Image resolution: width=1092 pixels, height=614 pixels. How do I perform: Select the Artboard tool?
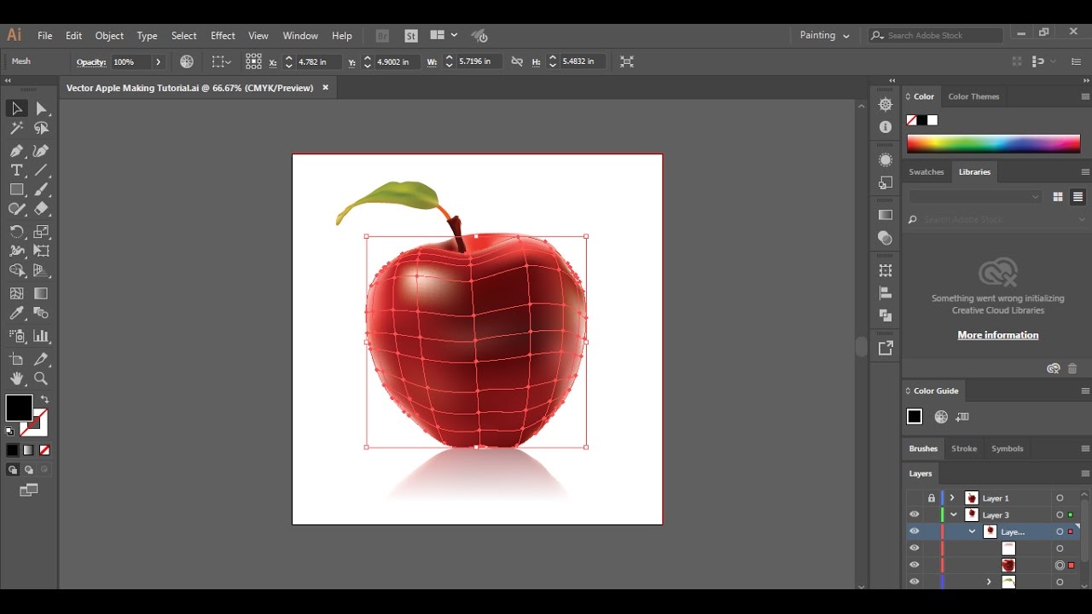click(x=16, y=359)
